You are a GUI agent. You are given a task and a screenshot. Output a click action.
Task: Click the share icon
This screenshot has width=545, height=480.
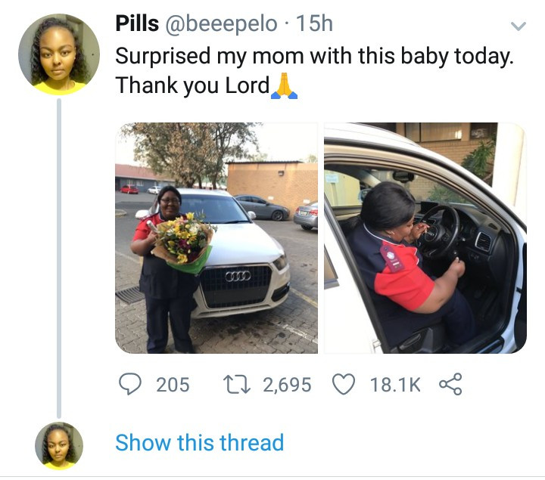pos(450,384)
